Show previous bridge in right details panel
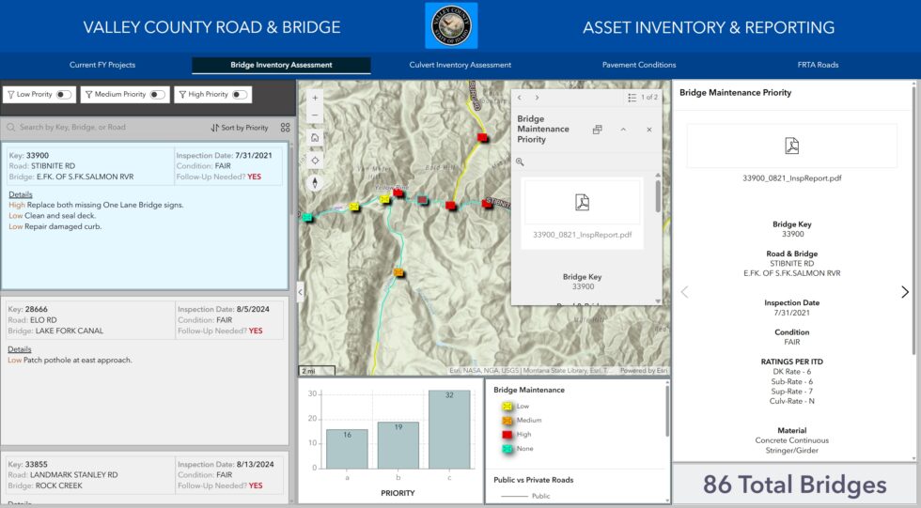 (685, 292)
